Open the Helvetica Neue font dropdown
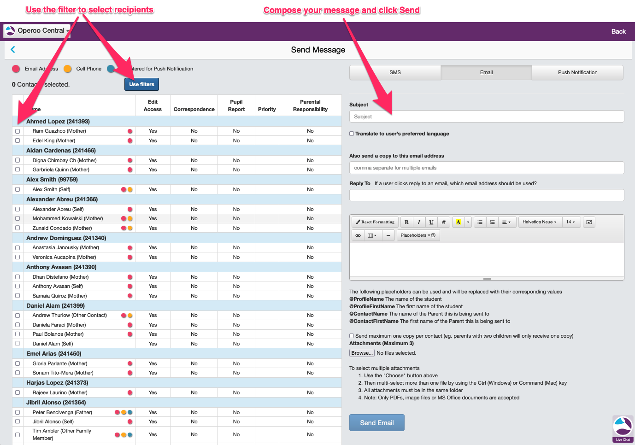Image resolution: width=635 pixels, height=445 pixels. [x=540, y=222]
